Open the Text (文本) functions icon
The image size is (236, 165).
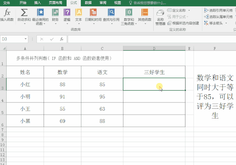(x=79, y=12)
